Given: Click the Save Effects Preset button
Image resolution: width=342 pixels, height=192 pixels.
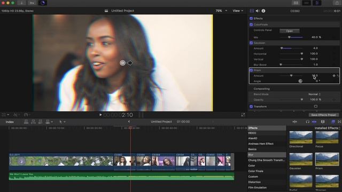Looking at the screenshot, I should [324, 115].
